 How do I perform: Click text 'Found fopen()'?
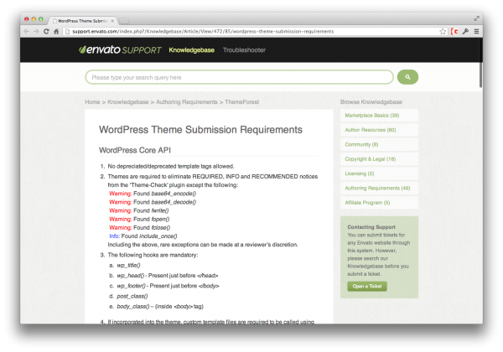coord(152,219)
